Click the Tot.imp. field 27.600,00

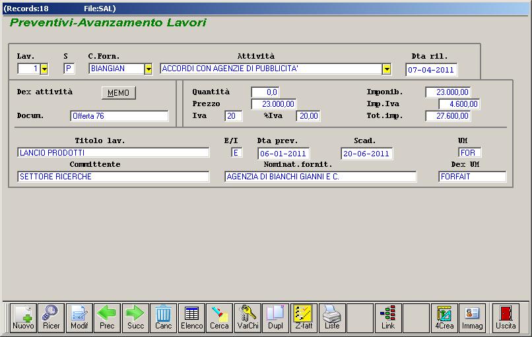(x=448, y=116)
